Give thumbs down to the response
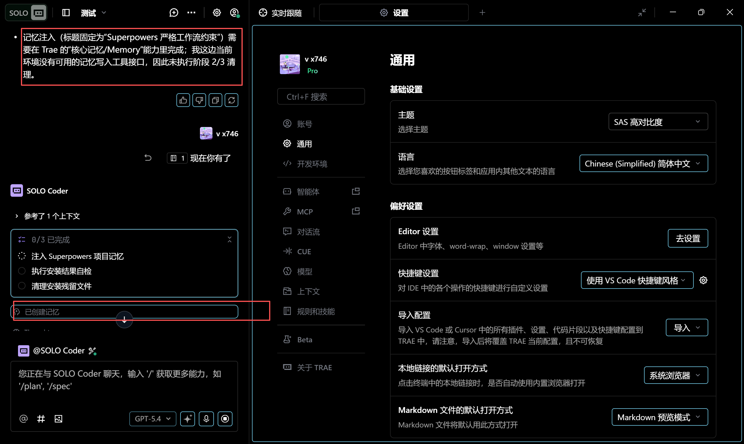 click(x=199, y=100)
